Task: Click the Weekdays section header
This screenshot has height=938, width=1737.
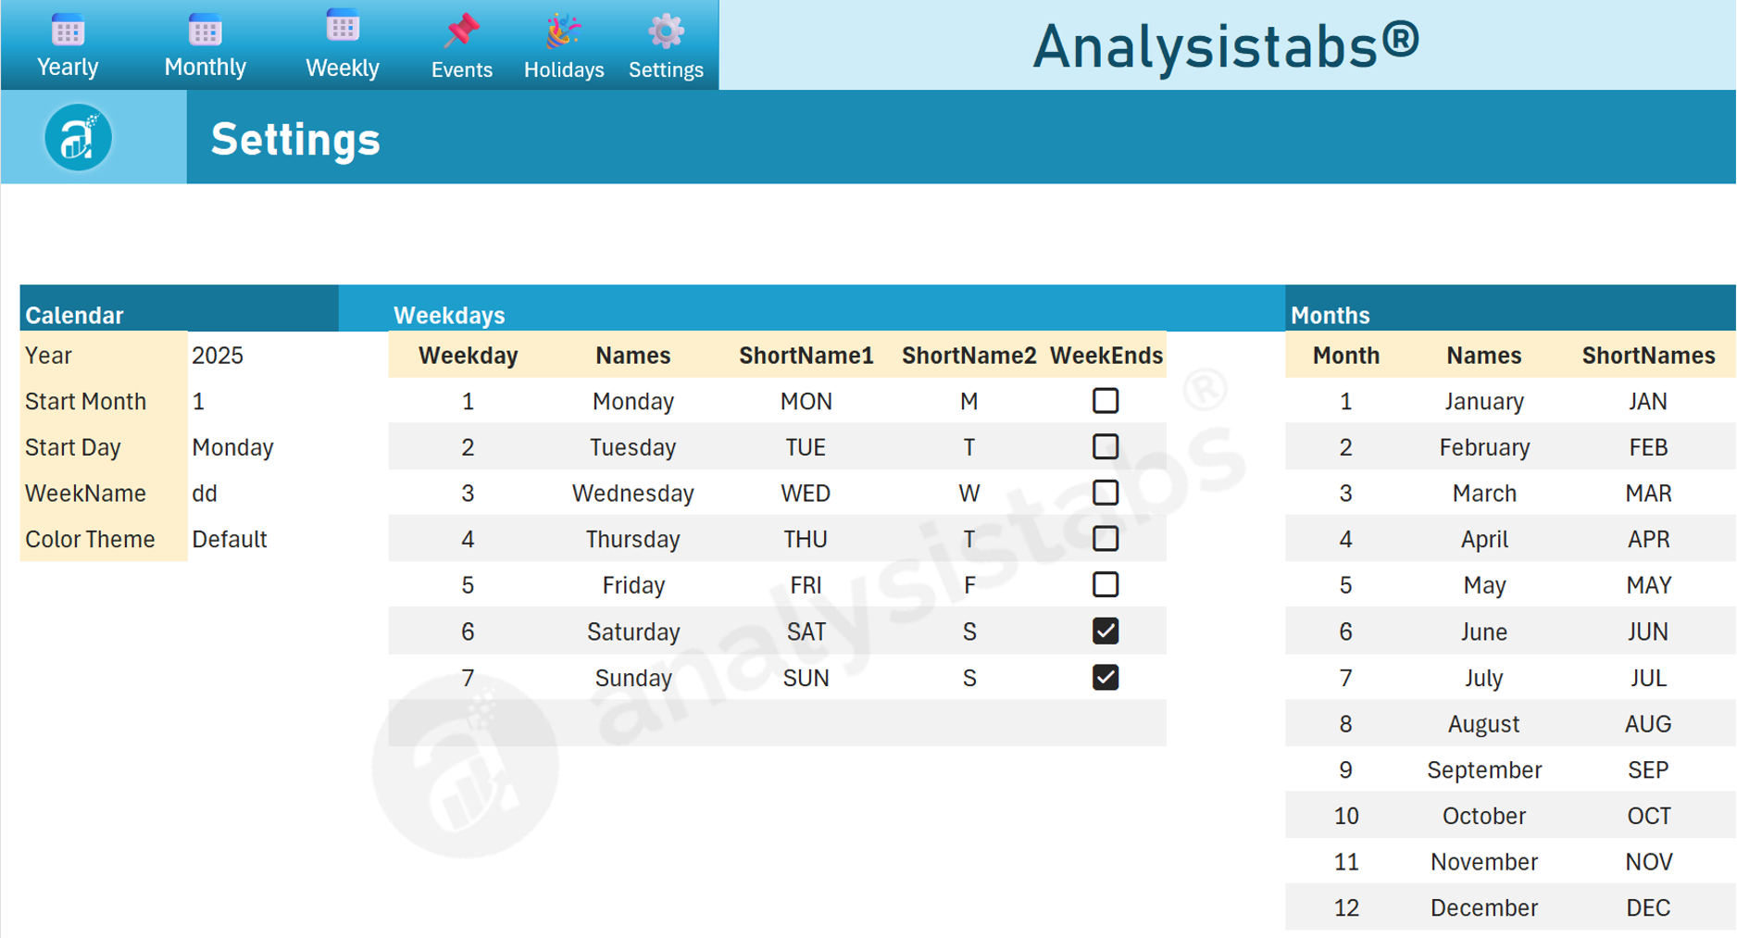Action: (x=449, y=315)
